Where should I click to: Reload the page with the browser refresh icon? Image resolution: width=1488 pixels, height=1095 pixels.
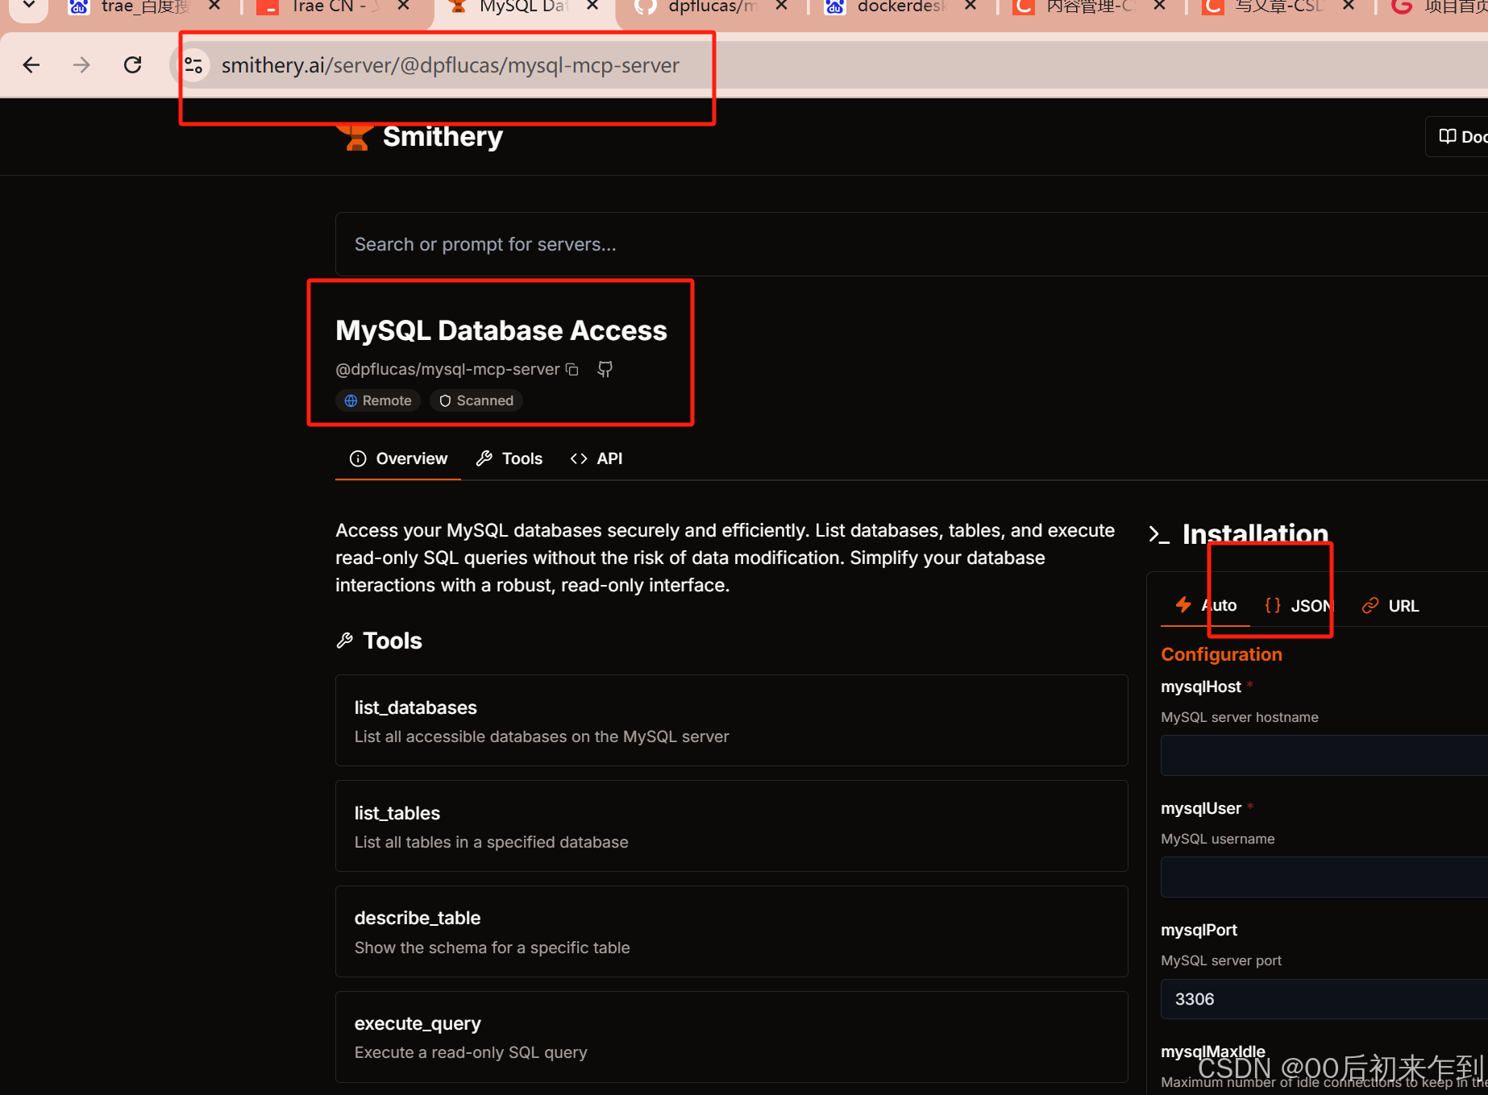point(132,64)
